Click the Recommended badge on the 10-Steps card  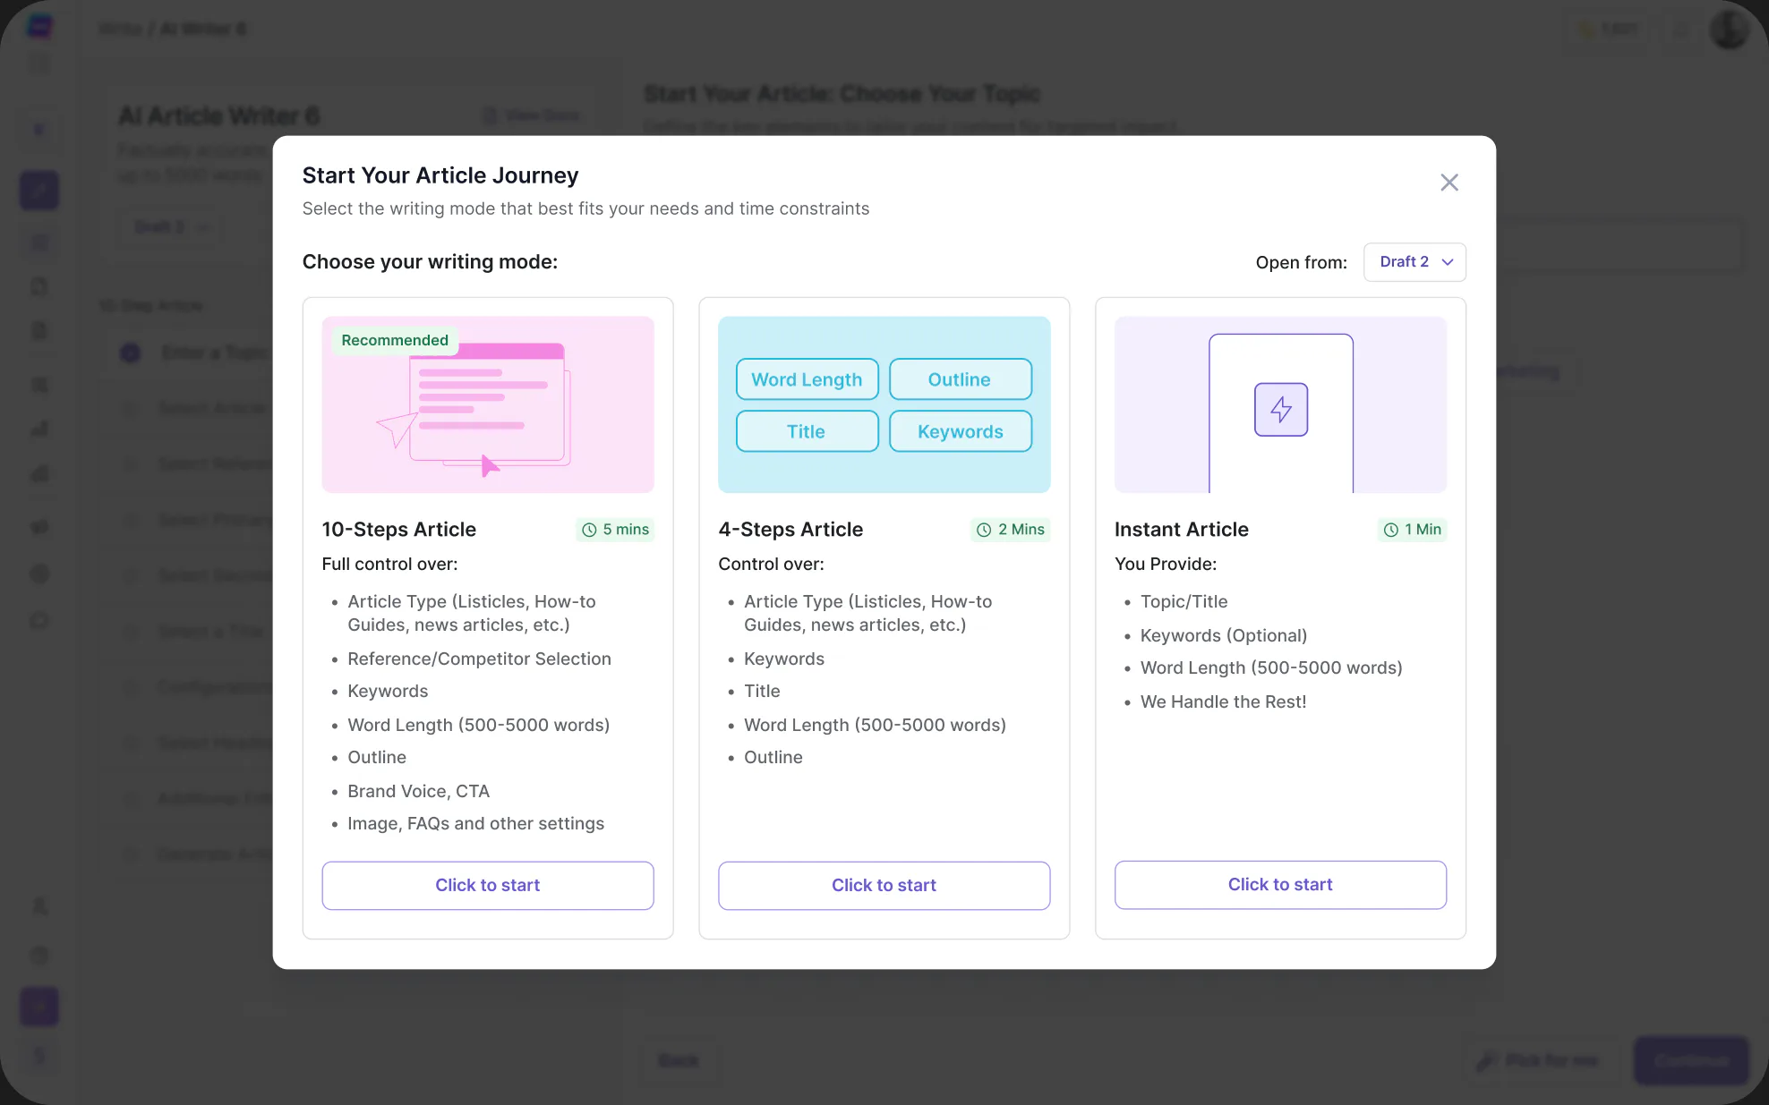[x=395, y=340]
